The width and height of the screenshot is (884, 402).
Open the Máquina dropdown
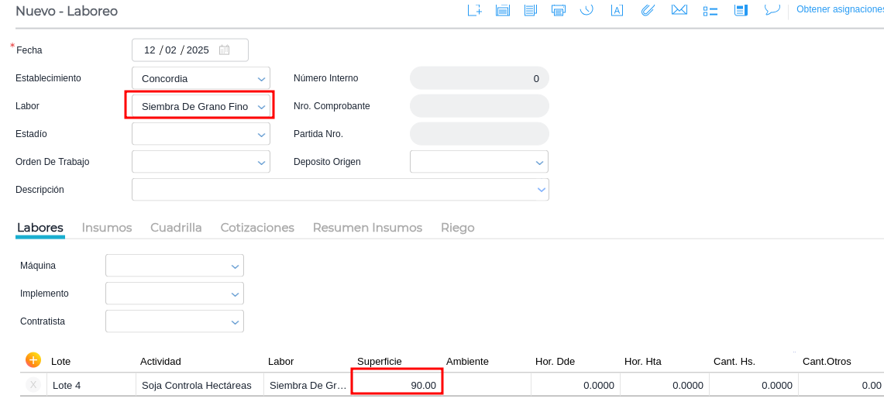click(x=235, y=266)
